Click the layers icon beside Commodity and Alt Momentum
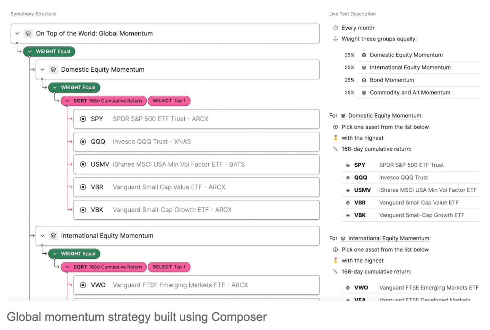The width and height of the screenshot is (490, 330). [x=364, y=93]
